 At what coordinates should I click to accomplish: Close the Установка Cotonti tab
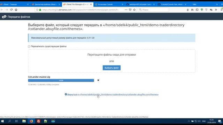click(x=122, y=5)
